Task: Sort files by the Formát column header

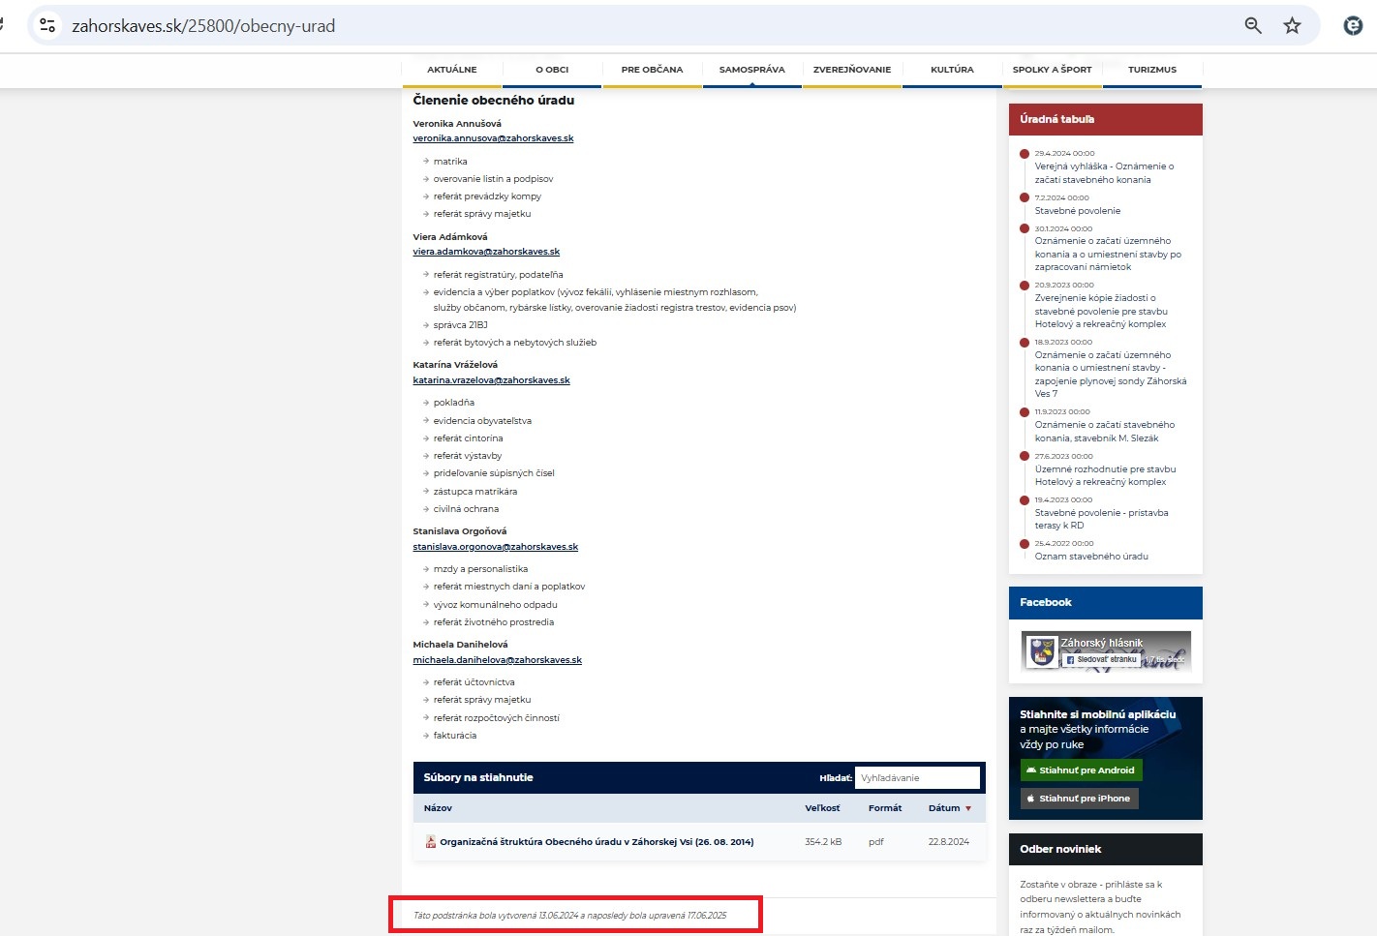Action: click(885, 808)
